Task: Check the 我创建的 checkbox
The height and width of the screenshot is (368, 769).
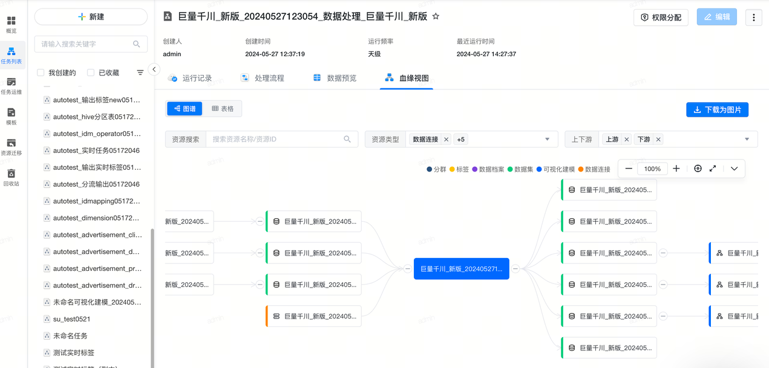Action: [41, 73]
